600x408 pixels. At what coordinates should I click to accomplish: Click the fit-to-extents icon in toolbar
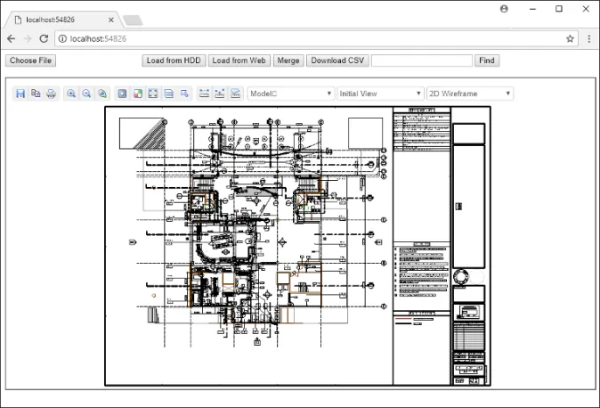pos(153,94)
